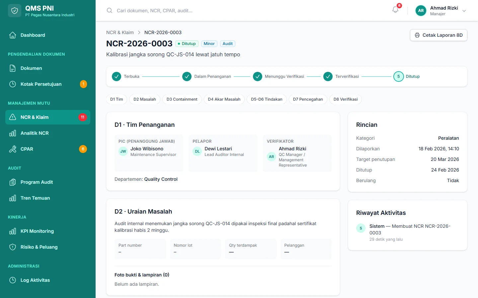This screenshot has height=298, width=478.
Task: Click the Terverifikasi step checkmark
Action: (328, 76)
